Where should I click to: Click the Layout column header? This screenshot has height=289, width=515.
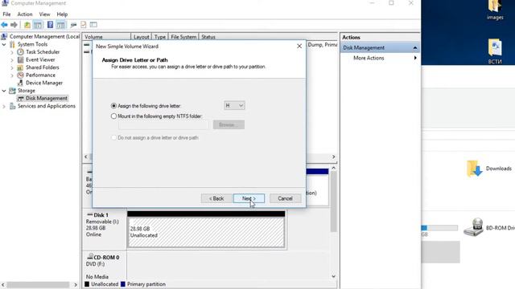click(x=142, y=37)
